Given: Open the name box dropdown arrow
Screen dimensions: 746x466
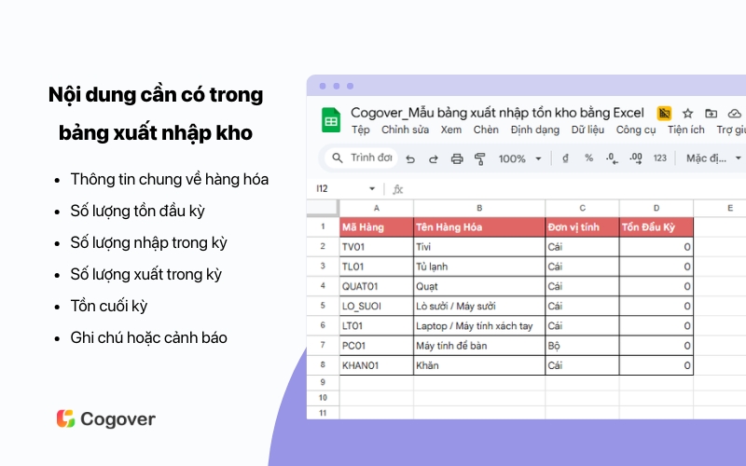Looking at the screenshot, I should (372, 189).
